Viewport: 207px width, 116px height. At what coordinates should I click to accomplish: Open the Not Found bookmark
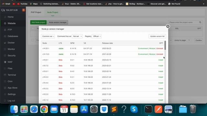[174, 4]
